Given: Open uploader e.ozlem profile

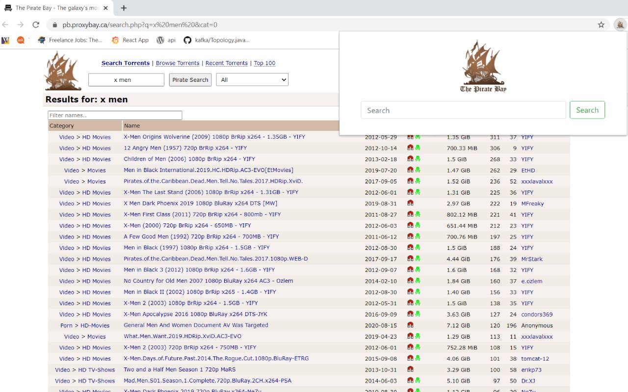Looking at the screenshot, I should [x=532, y=281].
